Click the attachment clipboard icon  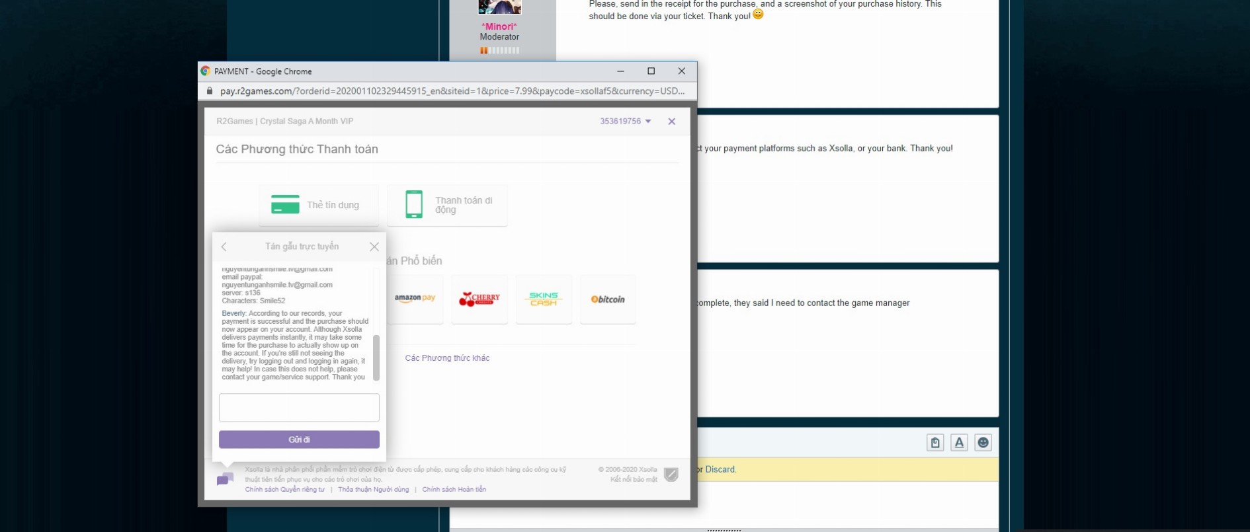click(x=935, y=443)
